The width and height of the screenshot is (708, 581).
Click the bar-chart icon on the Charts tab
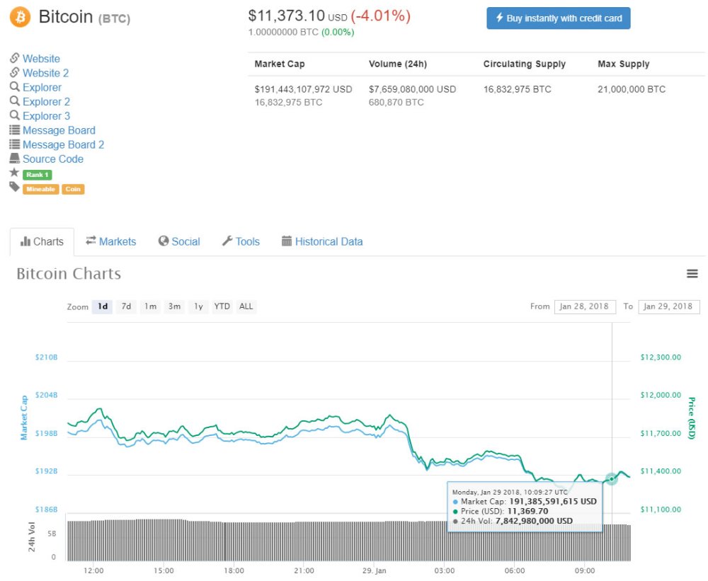[25, 241]
